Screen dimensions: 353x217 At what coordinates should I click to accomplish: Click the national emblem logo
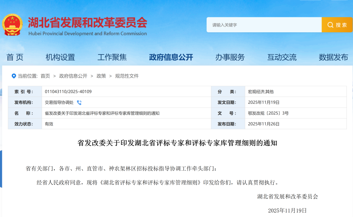pyautogui.click(x=12, y=24)
